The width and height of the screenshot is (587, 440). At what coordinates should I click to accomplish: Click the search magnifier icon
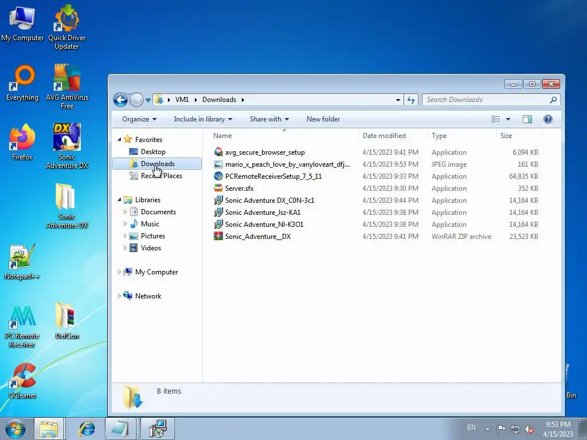553,100
